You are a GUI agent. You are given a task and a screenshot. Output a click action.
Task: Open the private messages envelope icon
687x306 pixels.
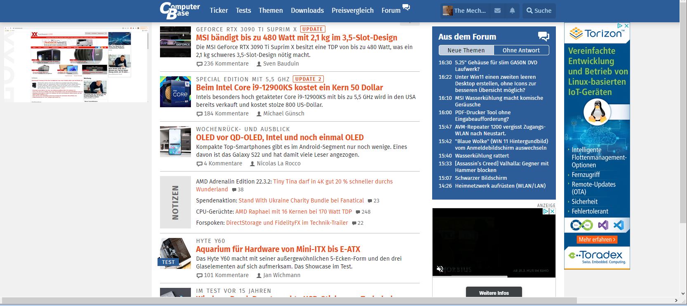click(498, 11)
